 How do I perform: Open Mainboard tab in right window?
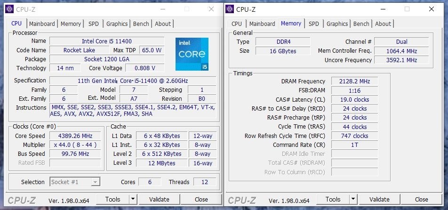point(262,24)
